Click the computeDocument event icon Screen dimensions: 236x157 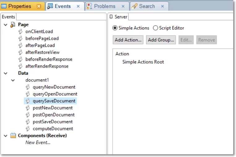click(x=28, y=129)
